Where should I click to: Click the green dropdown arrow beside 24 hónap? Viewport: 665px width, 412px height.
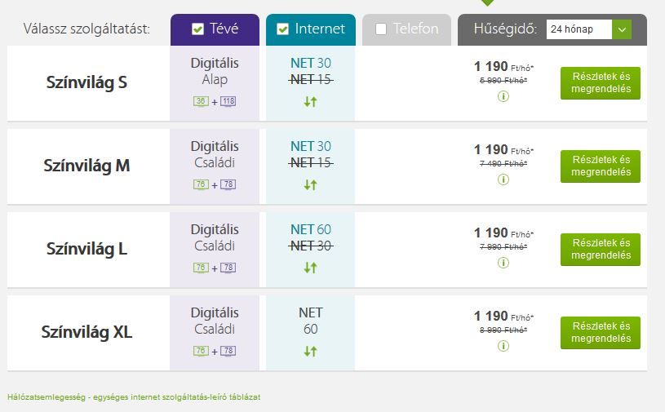click(622, 29)
